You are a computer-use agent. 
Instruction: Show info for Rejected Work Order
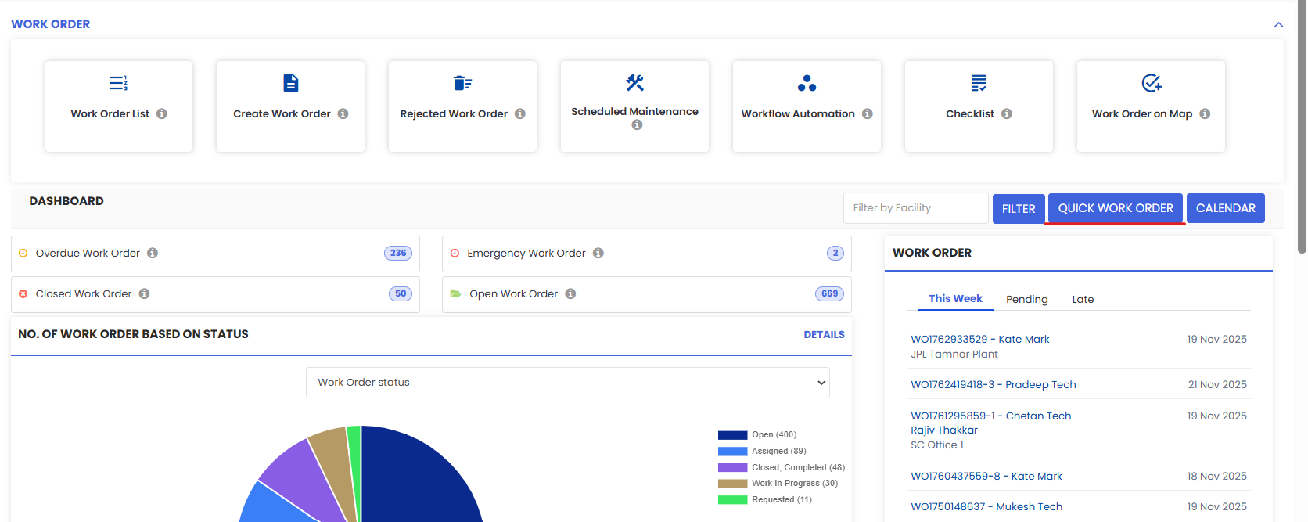[x=520, y=113]
